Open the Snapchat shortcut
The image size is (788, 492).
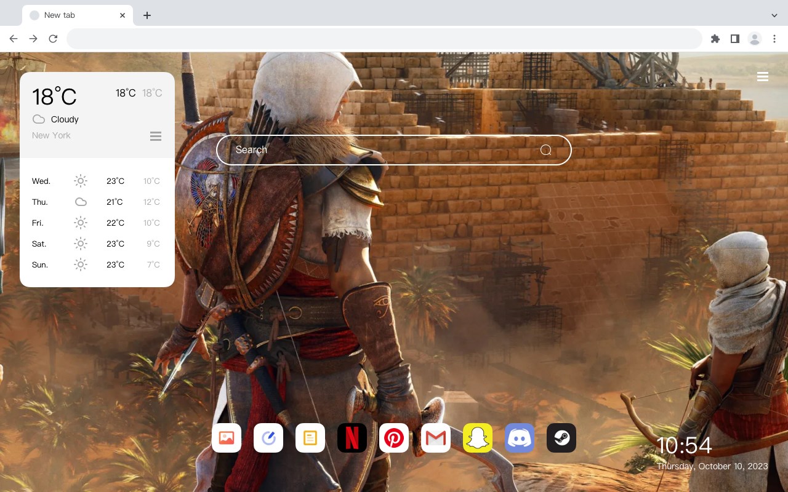(x=478, y=438)
